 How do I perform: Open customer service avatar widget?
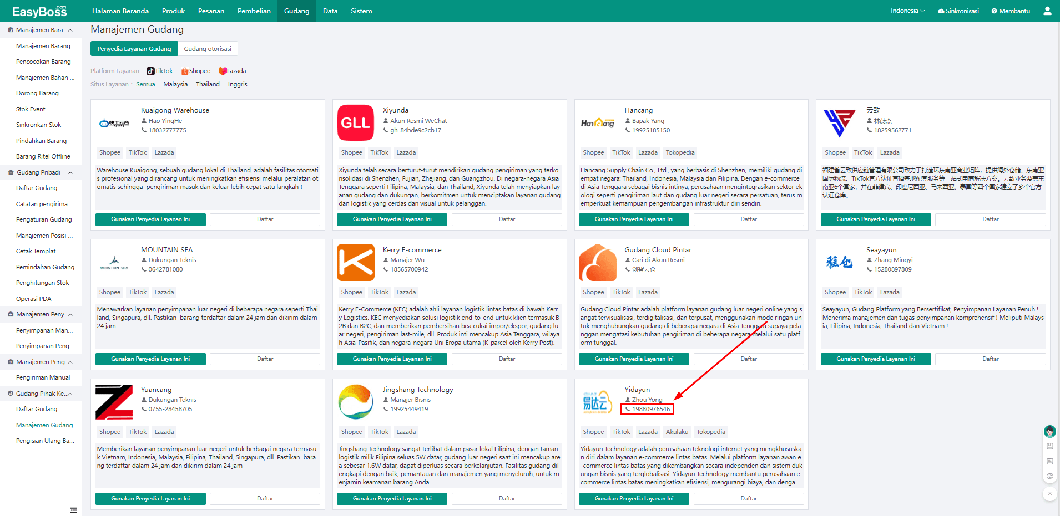pyautogui.click(x=1049, y=431)
